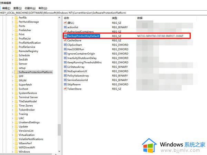Image resolution: width=207 pixels, height=155 pixels.
Task: Click the ClipSvcStart DWORD value icon
Action: coord(65,45)
